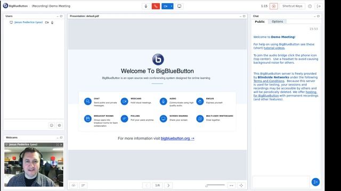Leave audio with the red phone button
The width and height of the screenshot is (341, 191).
156,6
